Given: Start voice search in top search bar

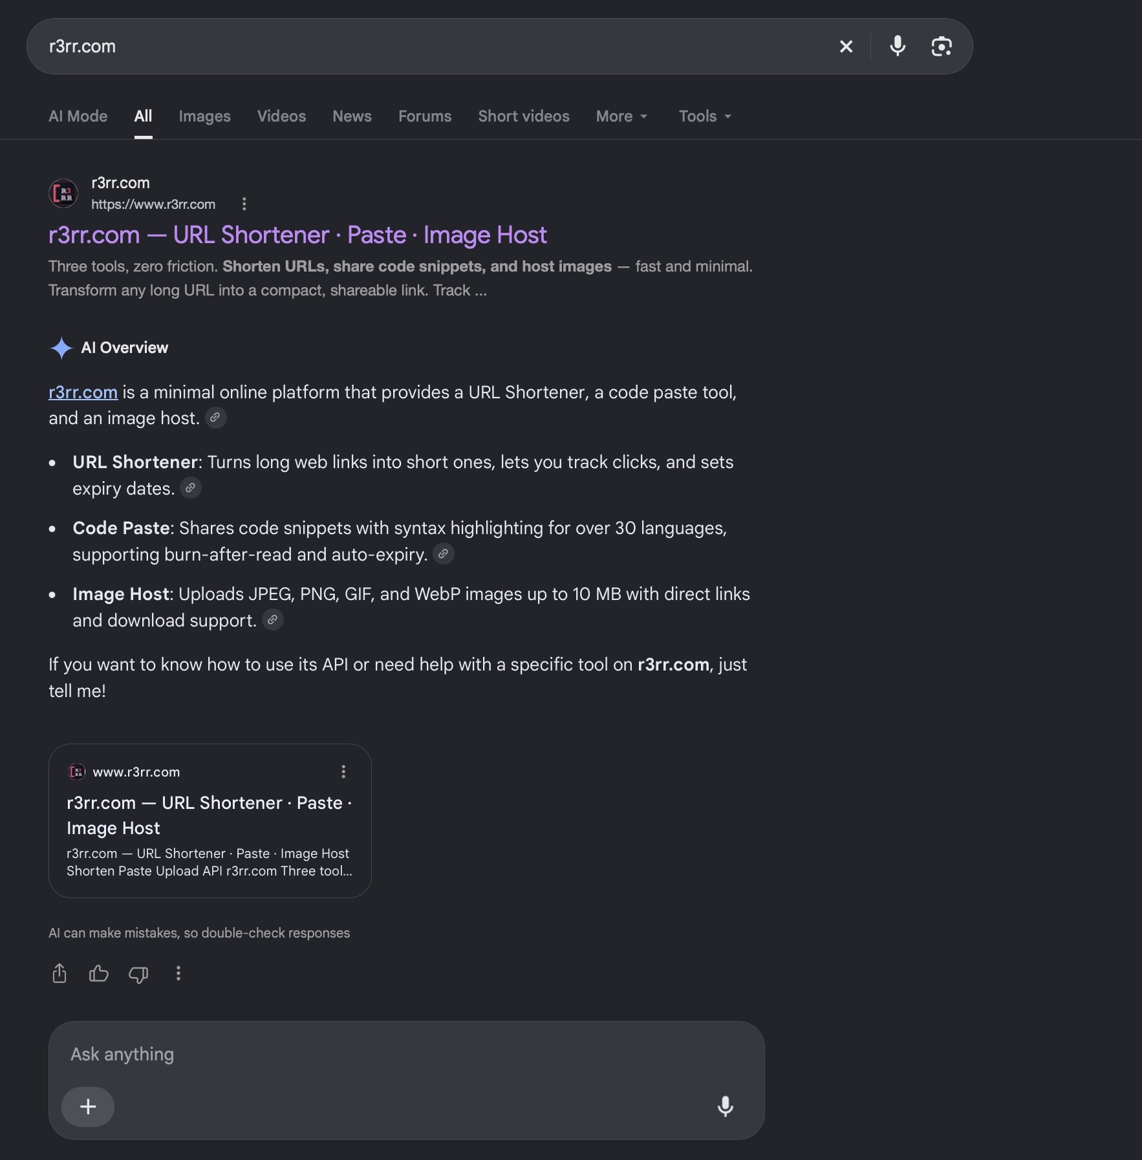Looking at the screenshot, I should coord(898,47).
